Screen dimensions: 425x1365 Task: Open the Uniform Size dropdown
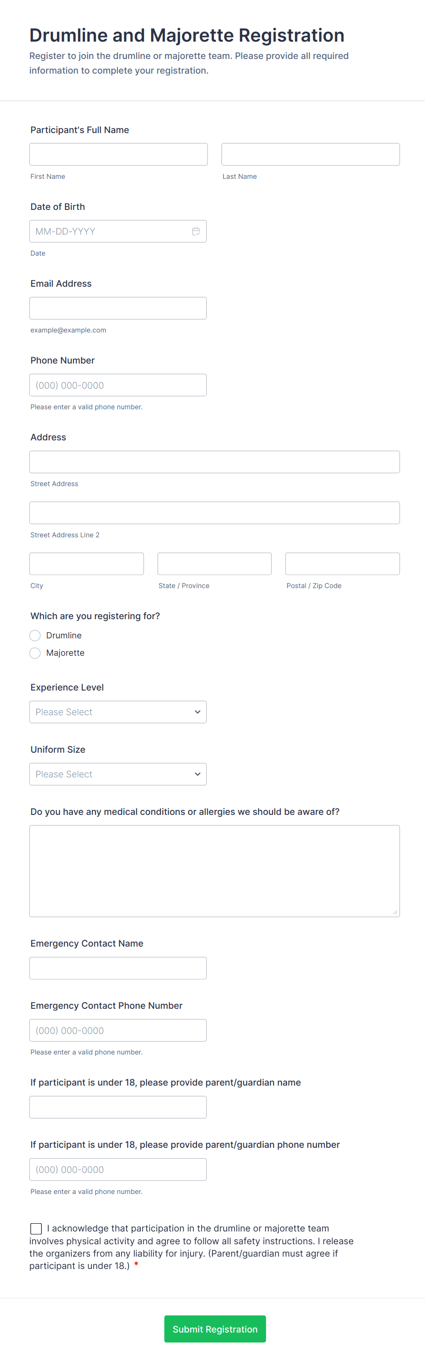click(x=117, y=774)
